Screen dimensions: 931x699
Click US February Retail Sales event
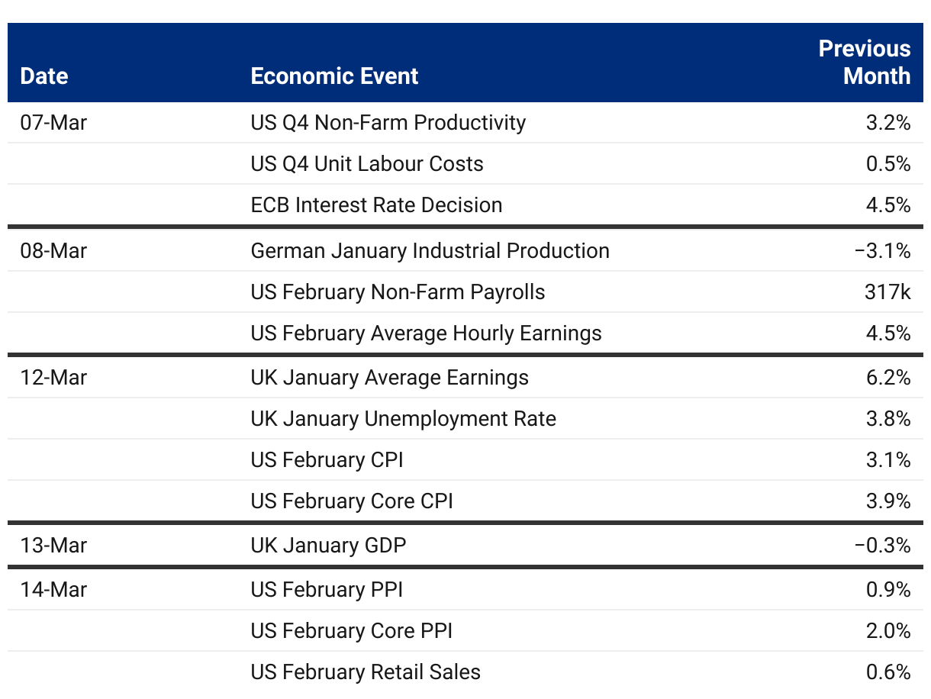[x=366, y=672]
